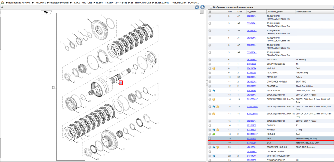
Task: Click box icon on 87431391 D-Ring row
Action: coord(217,130)
